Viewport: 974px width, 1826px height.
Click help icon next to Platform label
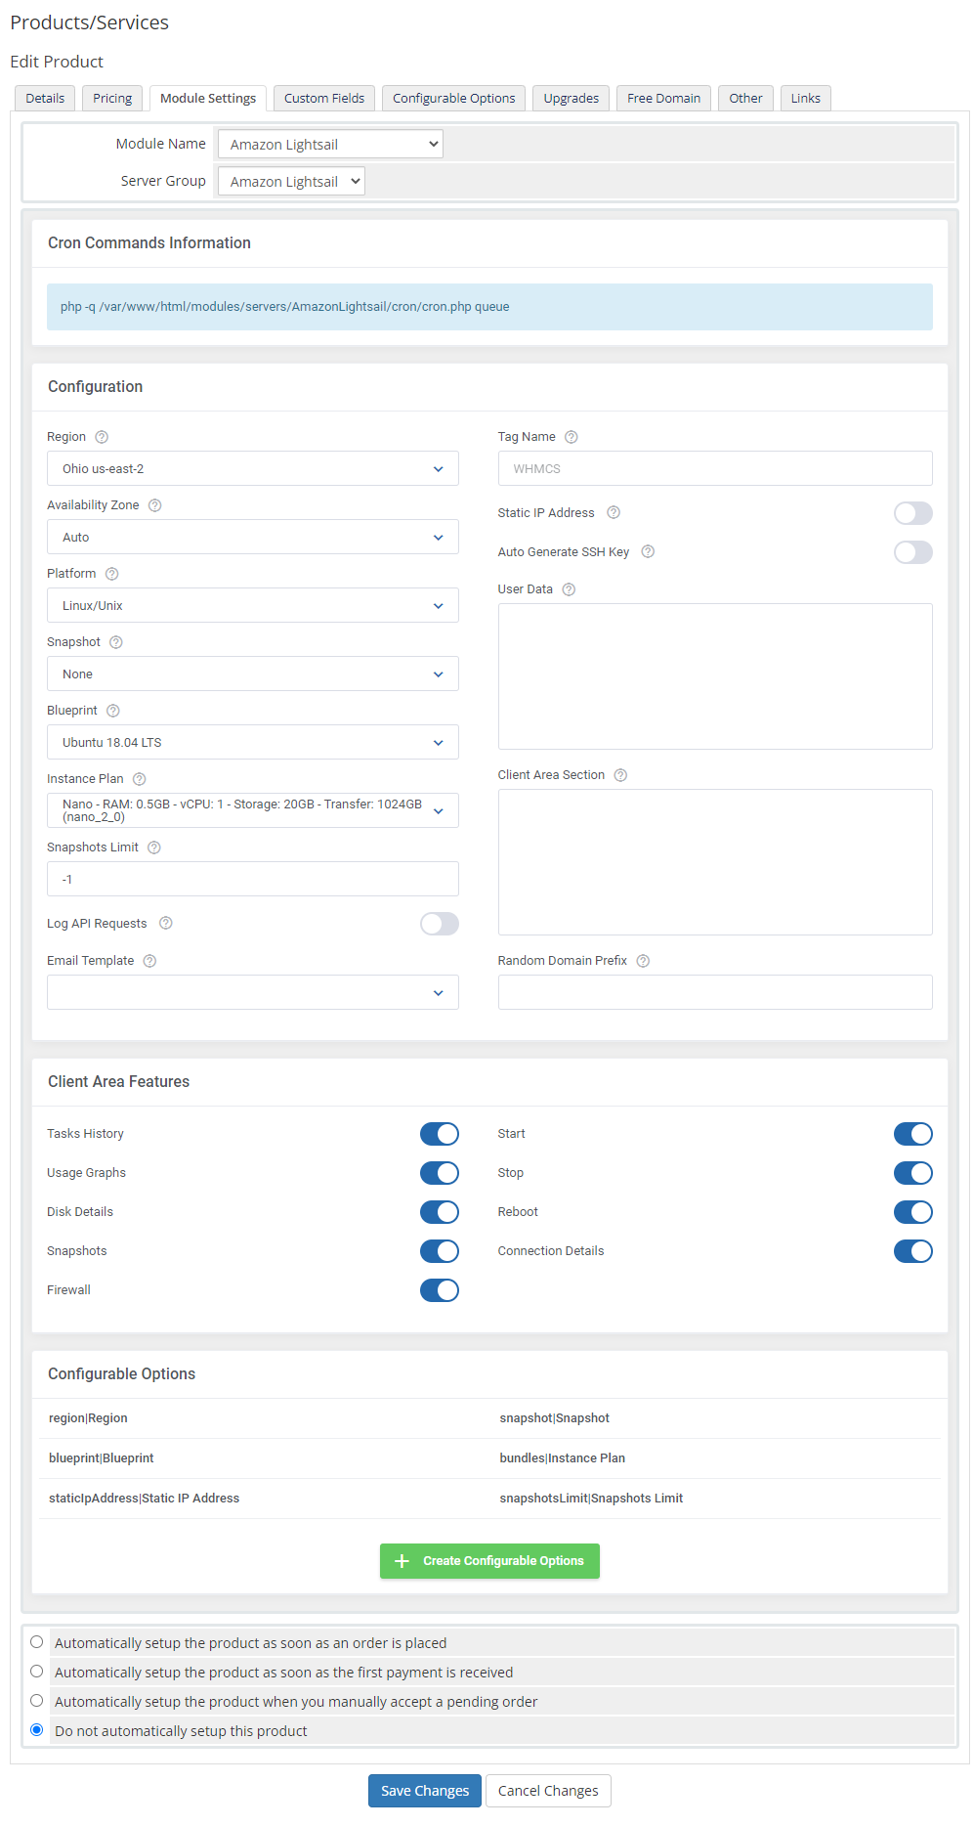coord(111,574)
